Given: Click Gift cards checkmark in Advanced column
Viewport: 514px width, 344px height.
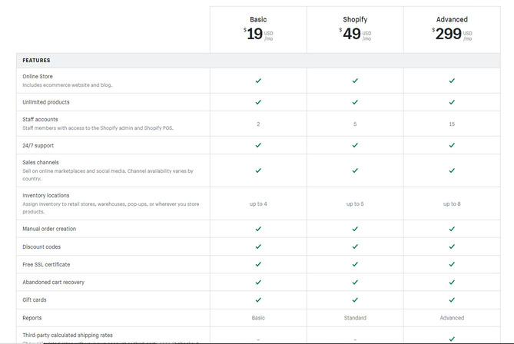Looking at the screenshot, I should click(452, 299).
